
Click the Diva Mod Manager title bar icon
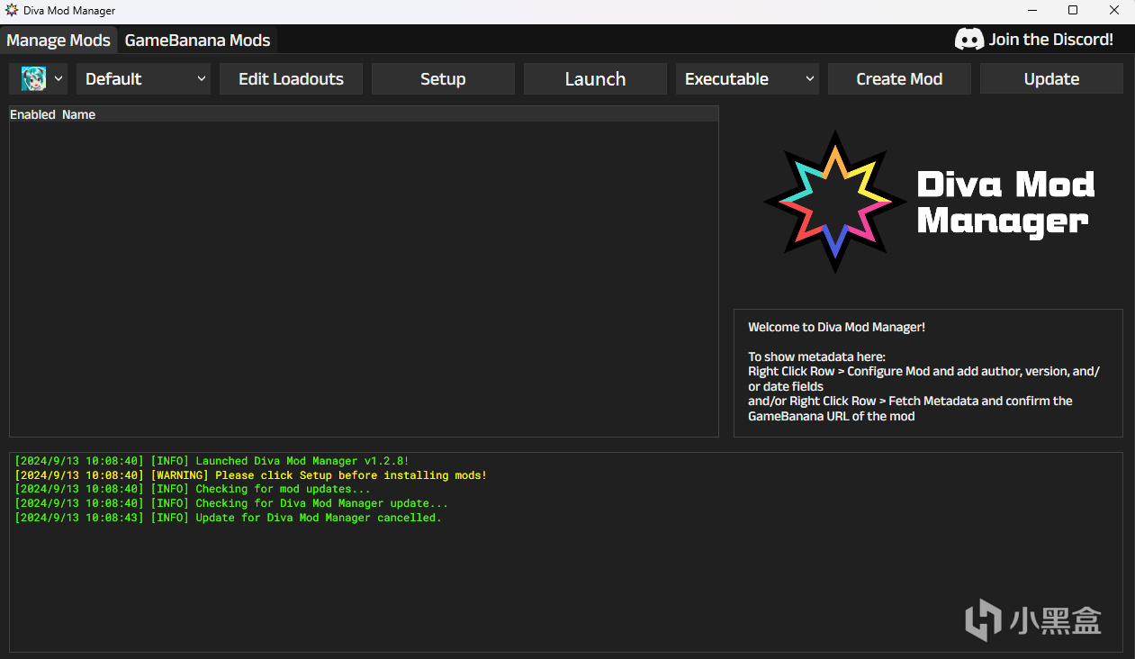[x=12, y=11]
